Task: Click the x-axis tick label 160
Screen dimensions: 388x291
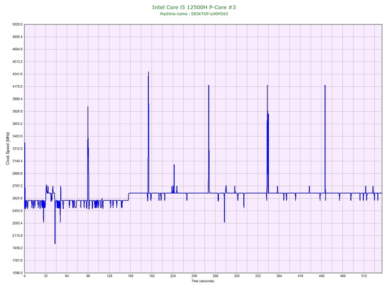Action: 131,276
